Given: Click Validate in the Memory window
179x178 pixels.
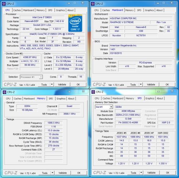Looking at the screenshot, I should click(x=62, y=173).
